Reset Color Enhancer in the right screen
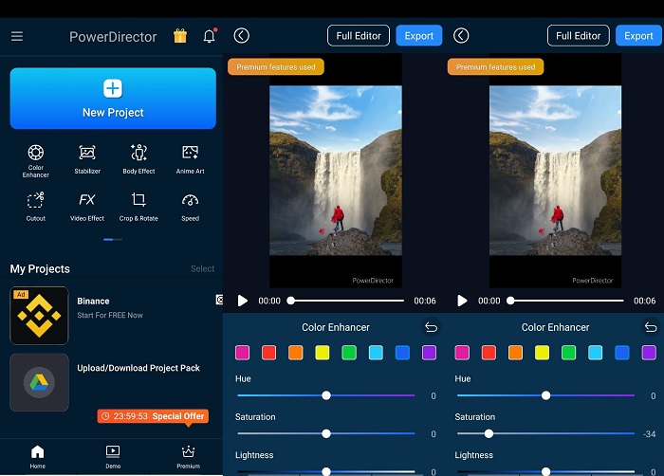Screen dimensions: 664x476 tap(651, 327)
